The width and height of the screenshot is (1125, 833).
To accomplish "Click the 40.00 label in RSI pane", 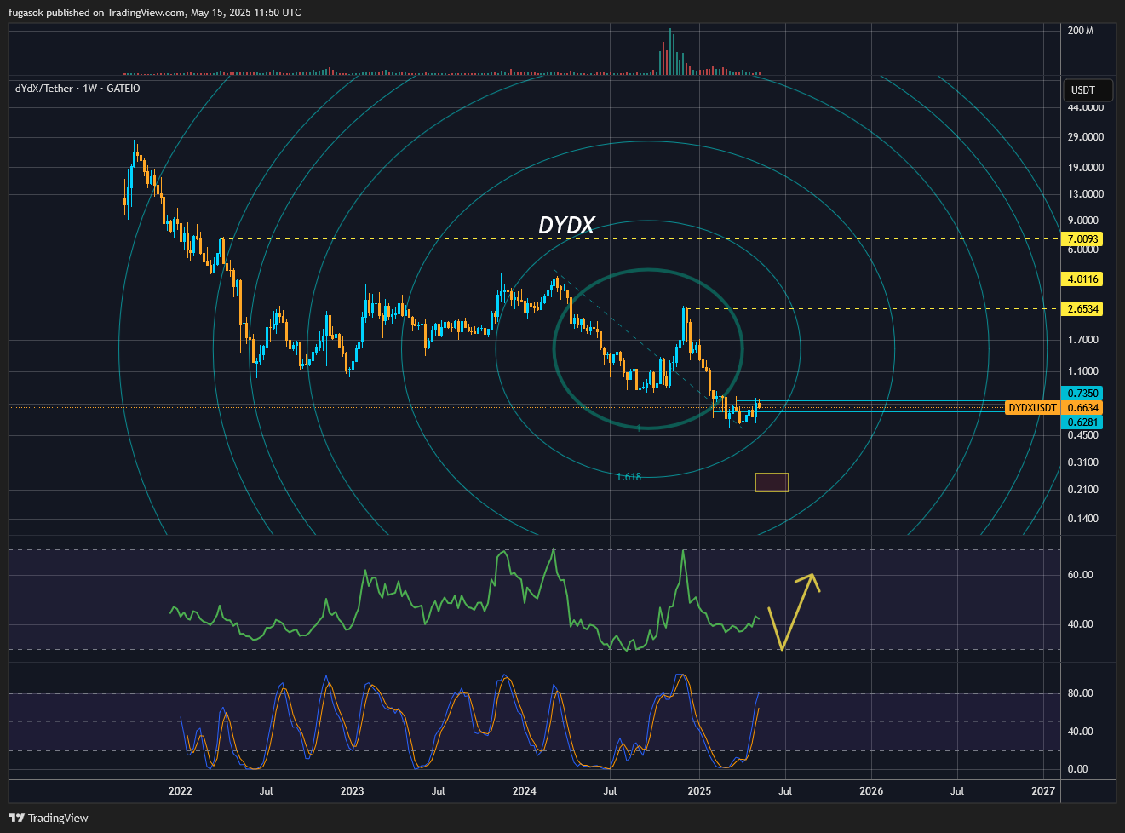I will click(1080, 624).
